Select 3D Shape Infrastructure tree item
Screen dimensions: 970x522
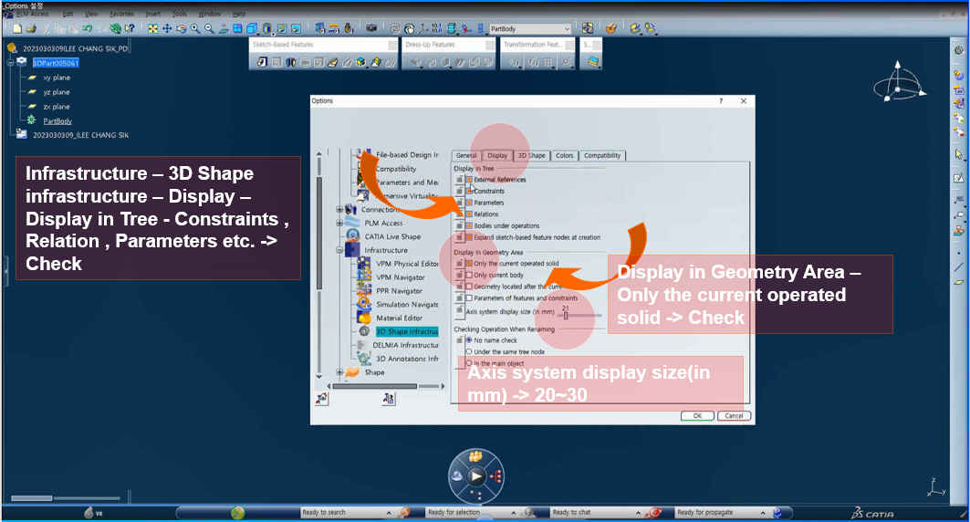coord(406,331)
